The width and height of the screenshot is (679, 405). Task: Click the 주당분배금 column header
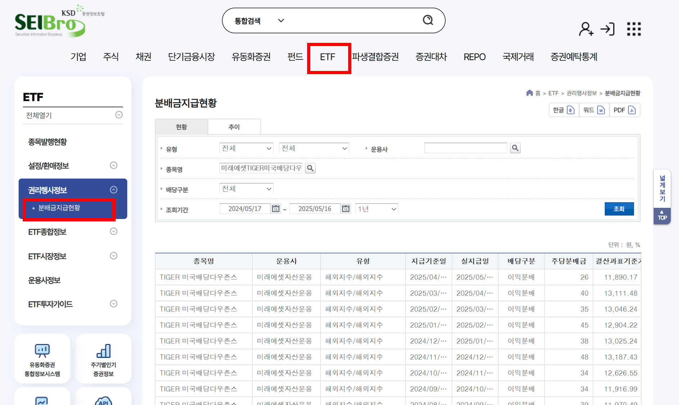[x=569, y=261]
